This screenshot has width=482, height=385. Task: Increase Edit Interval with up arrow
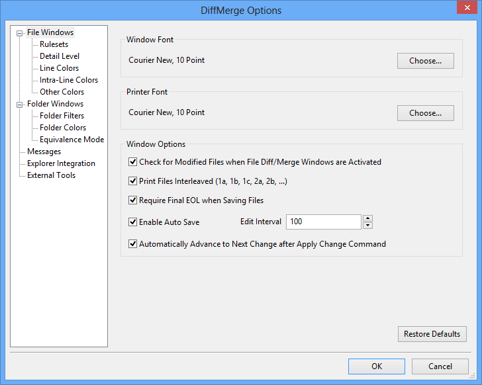point(367,218)
